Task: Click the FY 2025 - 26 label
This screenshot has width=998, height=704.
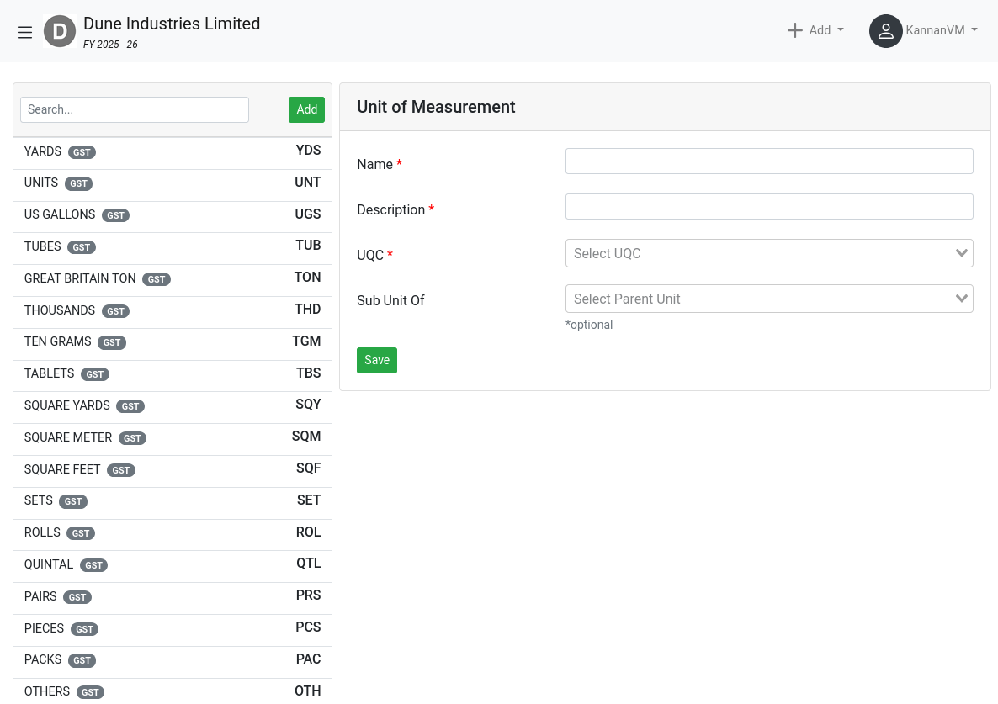Action: click(x=110, y=45)
